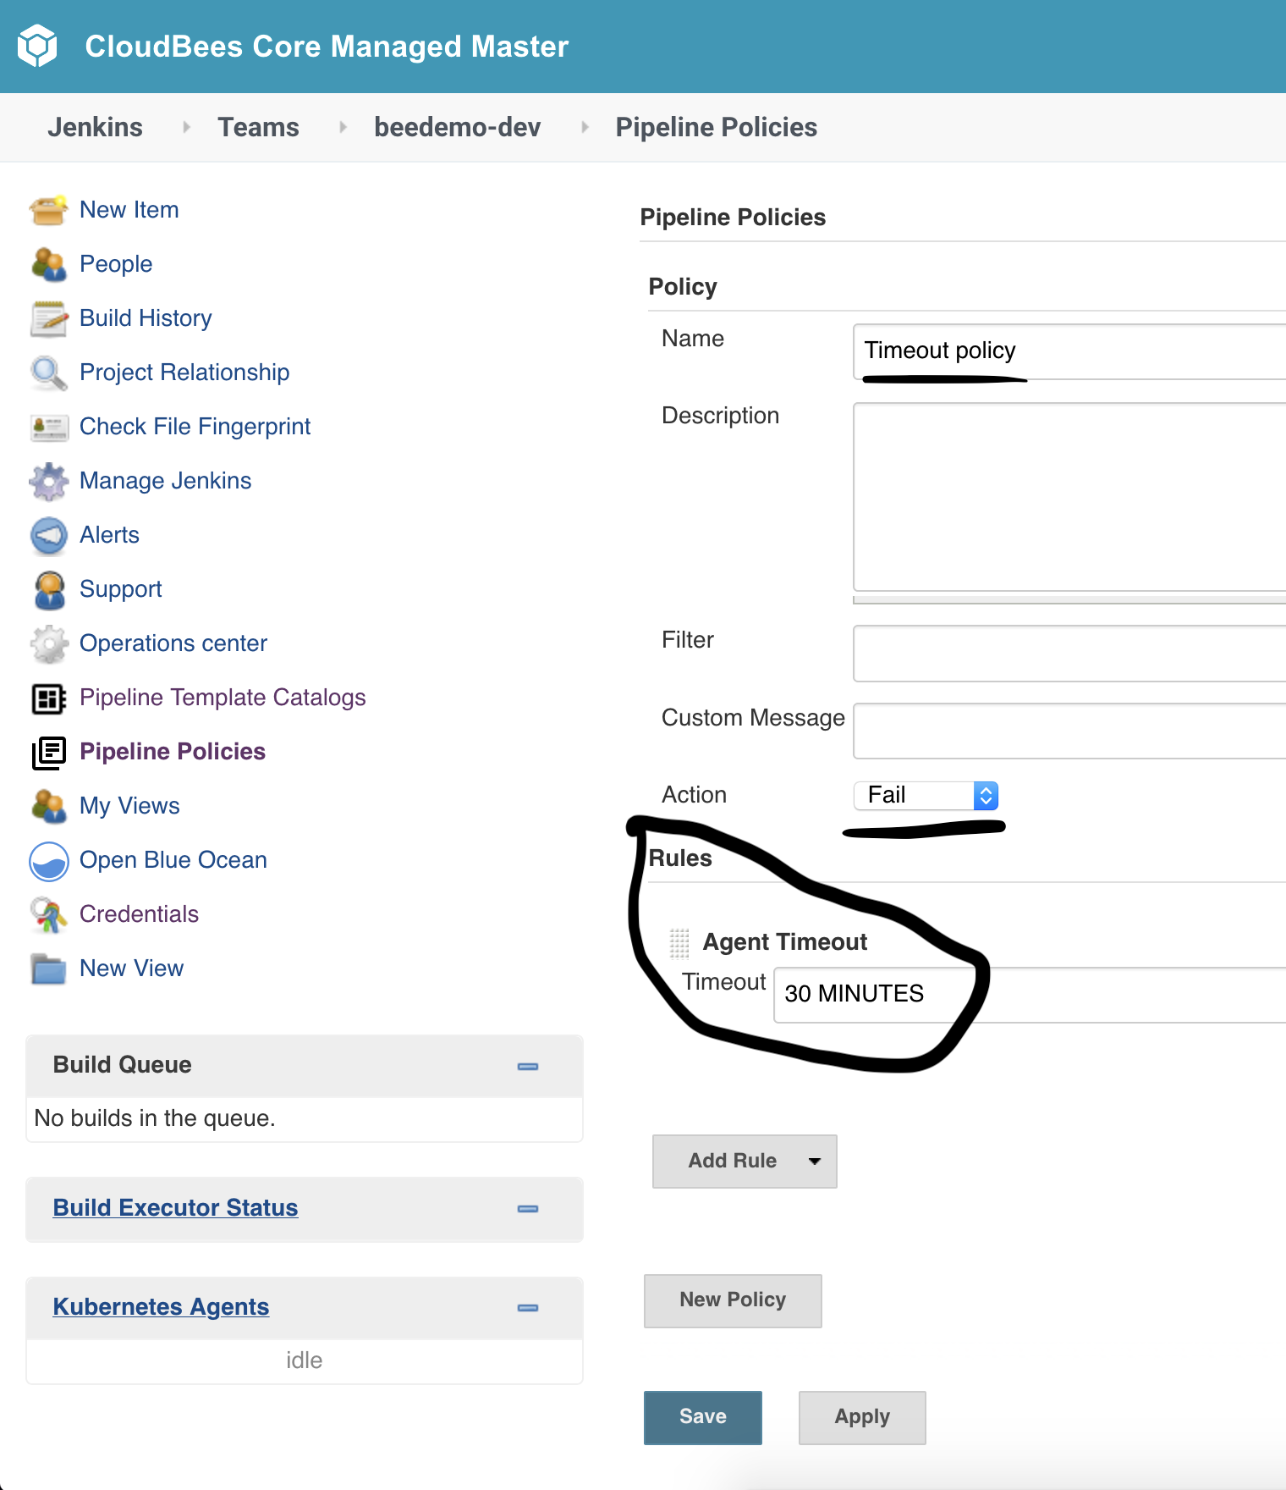Open the Support link
The width and height of the screenshot is (1286, 1490).
(121, 589)
